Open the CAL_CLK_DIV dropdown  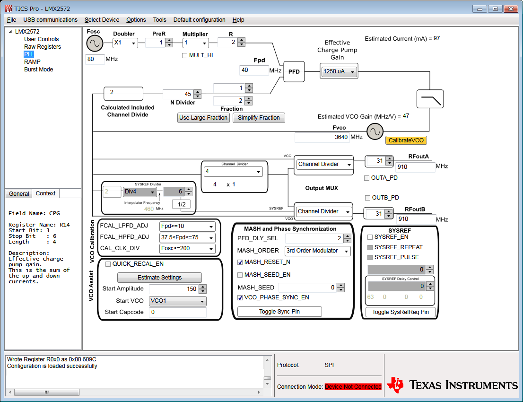[187, 249]
